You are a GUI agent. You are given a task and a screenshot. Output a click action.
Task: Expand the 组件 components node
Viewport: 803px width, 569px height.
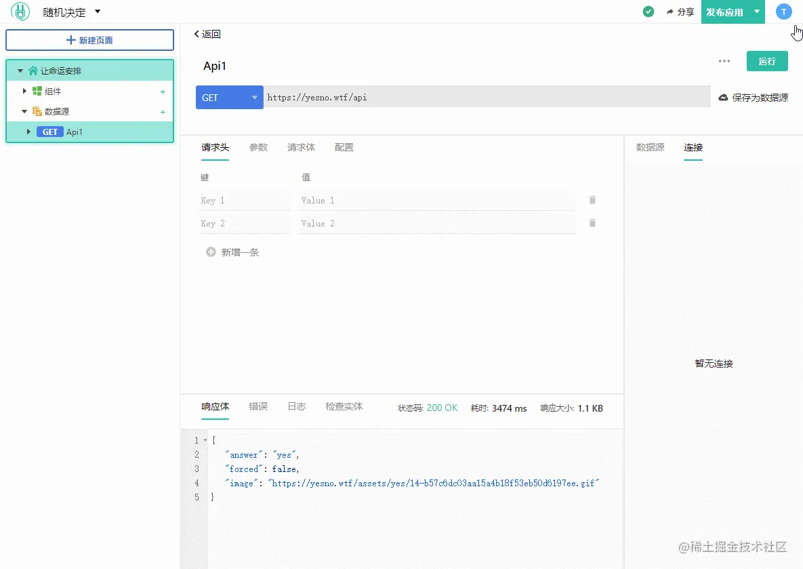[24, 91]
